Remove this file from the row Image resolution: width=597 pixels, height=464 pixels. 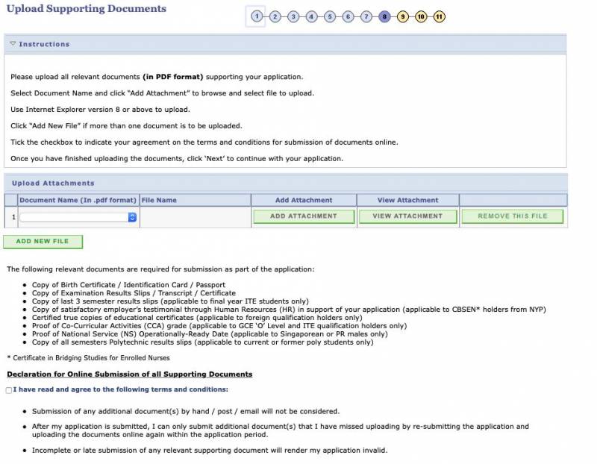coord(513,216)
